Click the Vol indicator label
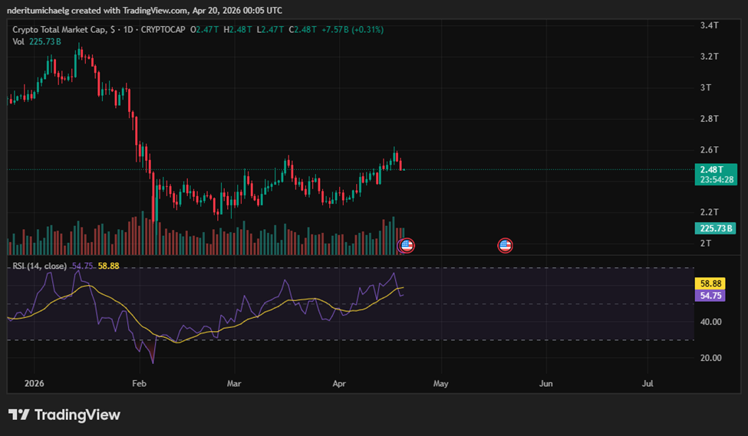Screen dimensions: 748x436 [x=18, y=42]
